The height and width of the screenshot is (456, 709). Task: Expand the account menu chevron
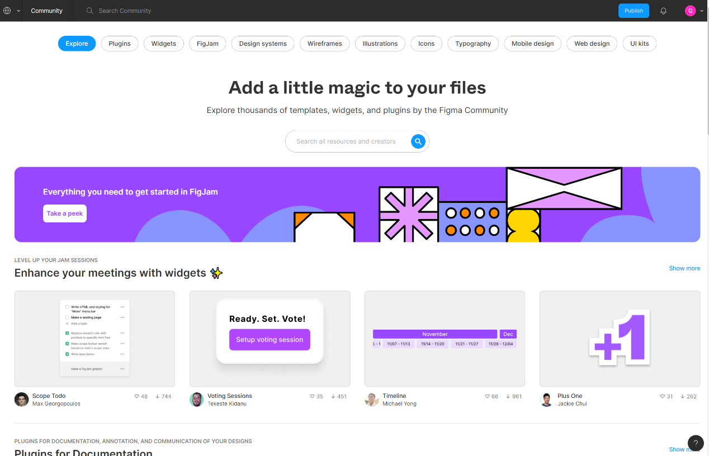(x=702, y=11)
